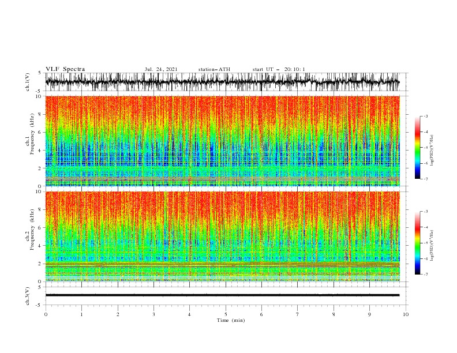Image resolution: width=457 pixels, height=353 pixels.
Task: Click the '2' tick on time axis
Action: click(x=118, y=314)
